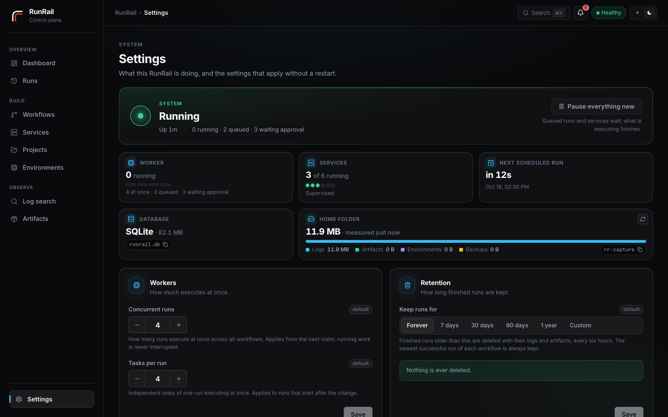
Task: Select 90 days retention option
Action: [517, 325]
